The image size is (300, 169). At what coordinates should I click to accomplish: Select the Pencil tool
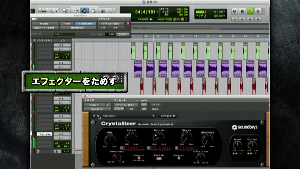[x=111, y=11]
